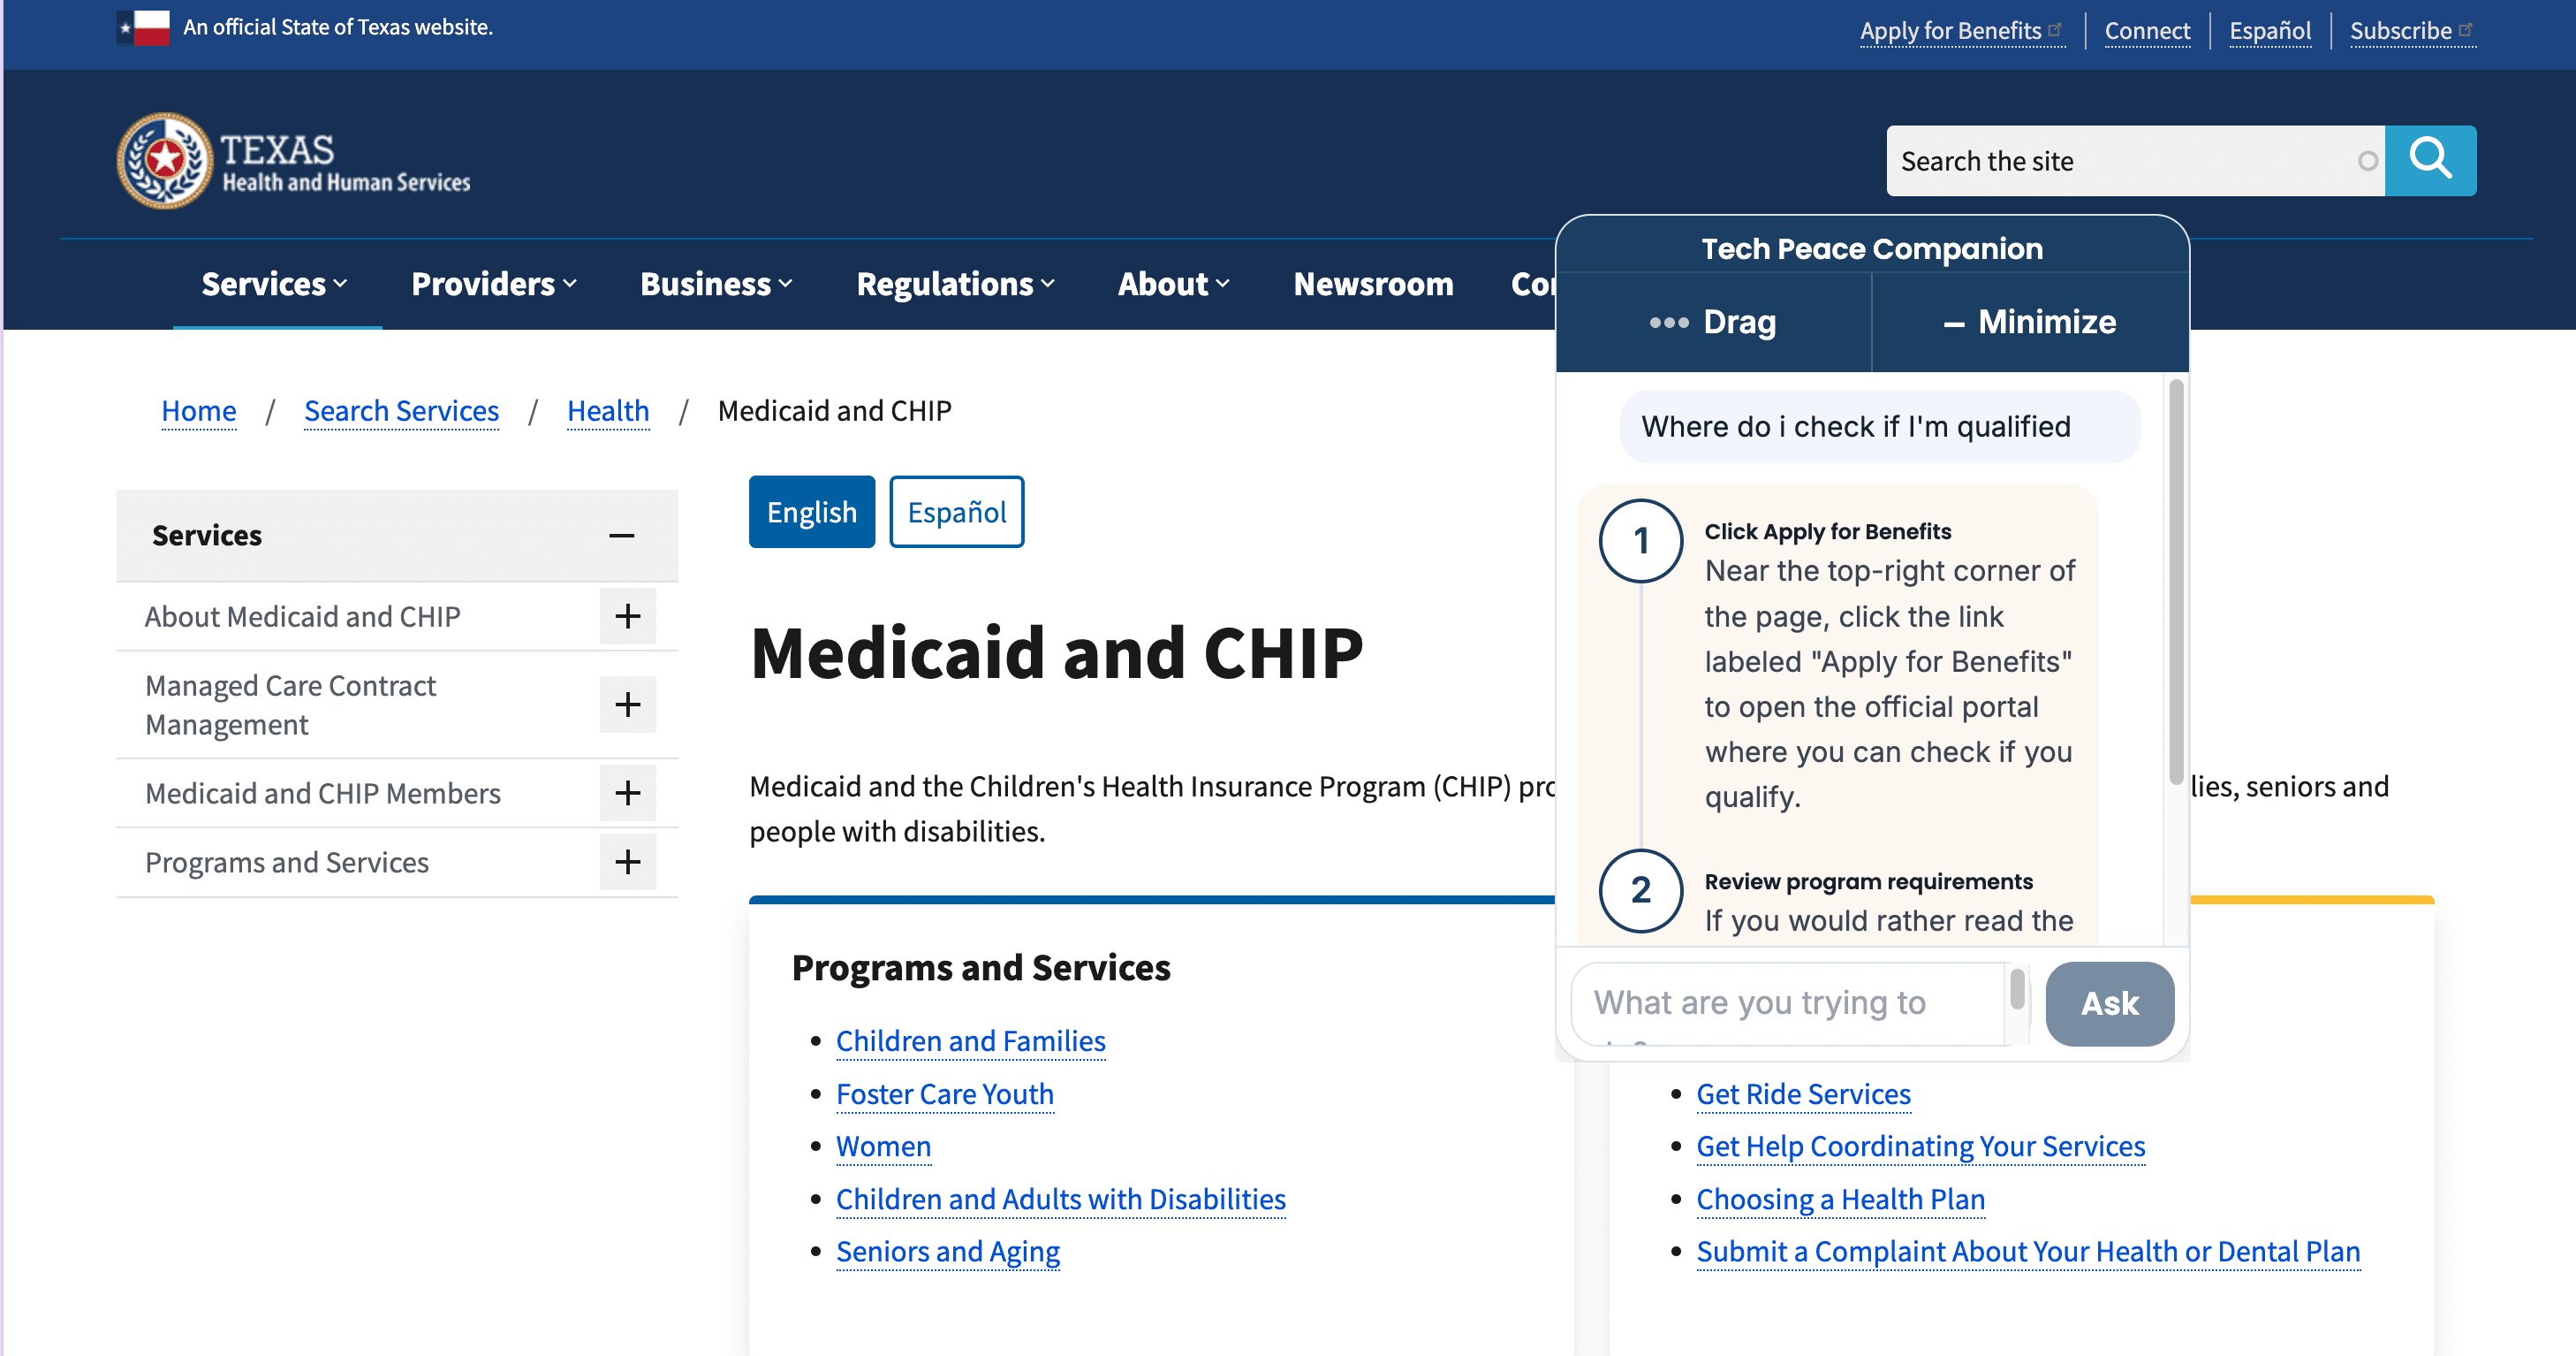Open Health breadcrumb link
Screen dimensions: 2576x1356
tap(608, 410)
